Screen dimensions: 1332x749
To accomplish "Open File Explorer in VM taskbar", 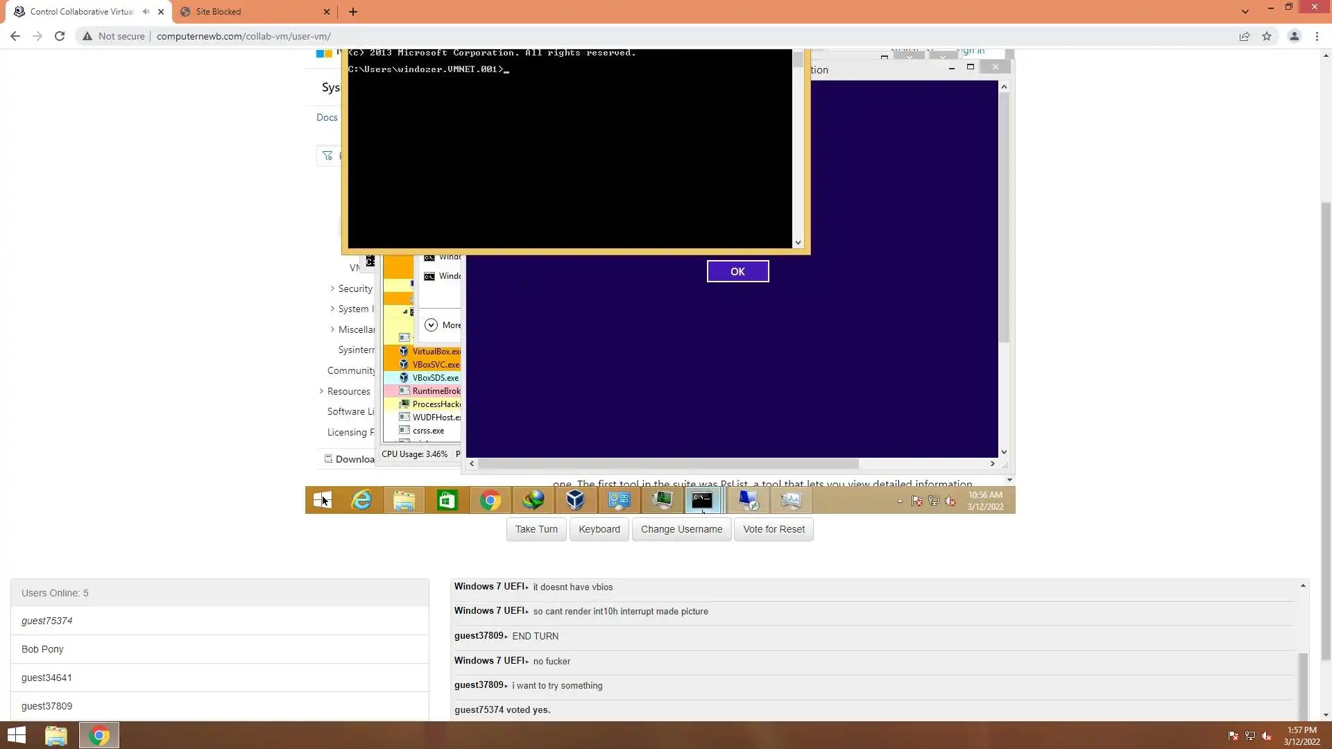I will [x=404, y=500].
